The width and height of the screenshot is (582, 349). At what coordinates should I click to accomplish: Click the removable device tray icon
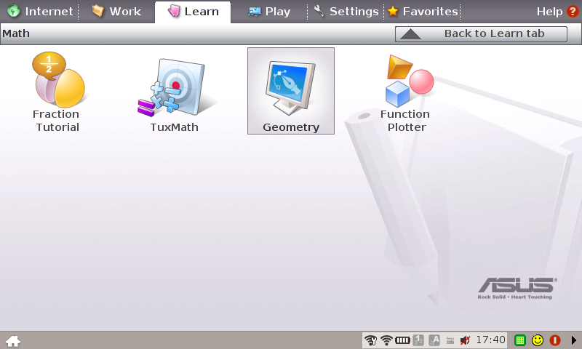pos(450,340)
